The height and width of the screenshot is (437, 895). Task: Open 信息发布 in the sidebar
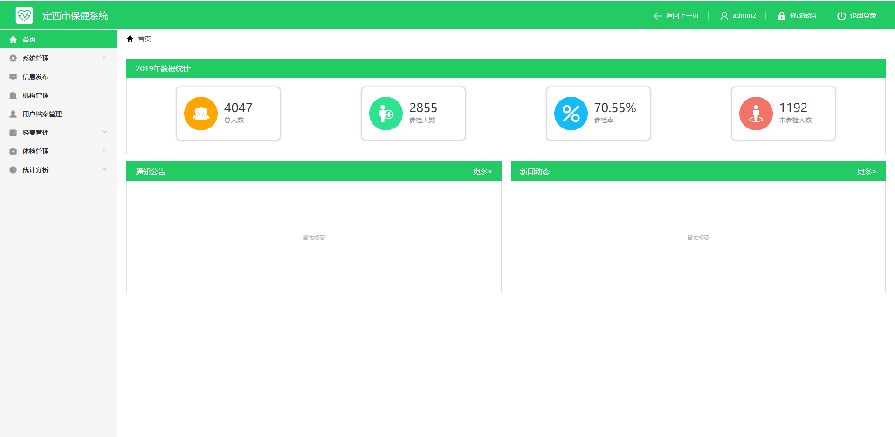(35, 77)
